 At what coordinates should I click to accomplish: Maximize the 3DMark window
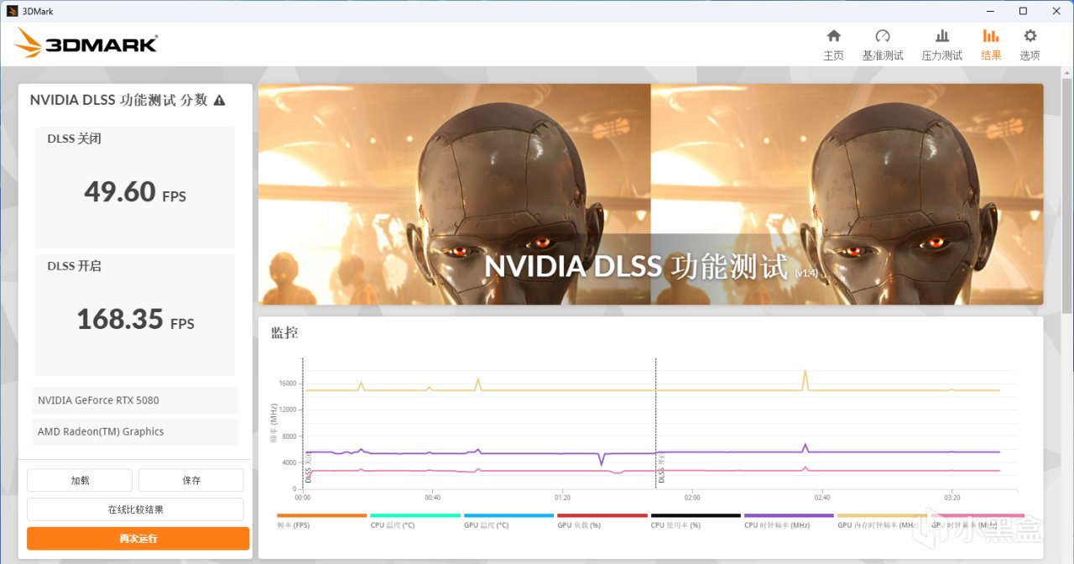click(x=1023, y=11)
